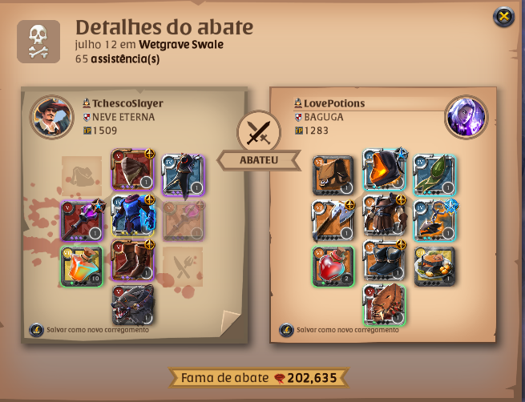Select LovePotions' green leaf cape
The image size is (525, 402).
(x=434, y=175)
